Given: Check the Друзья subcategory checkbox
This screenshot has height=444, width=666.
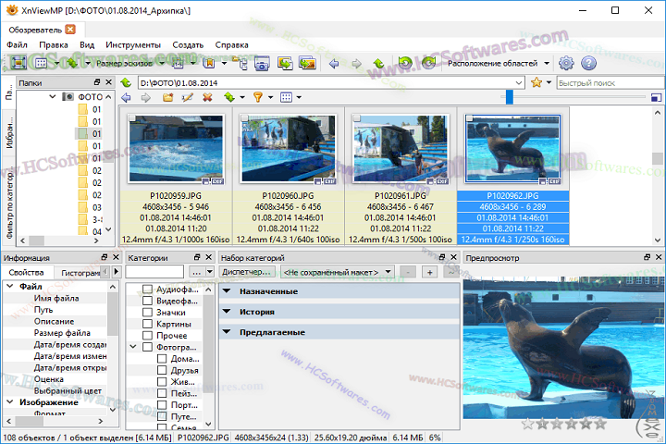Looking at the screenshot, I should point(162,370).
